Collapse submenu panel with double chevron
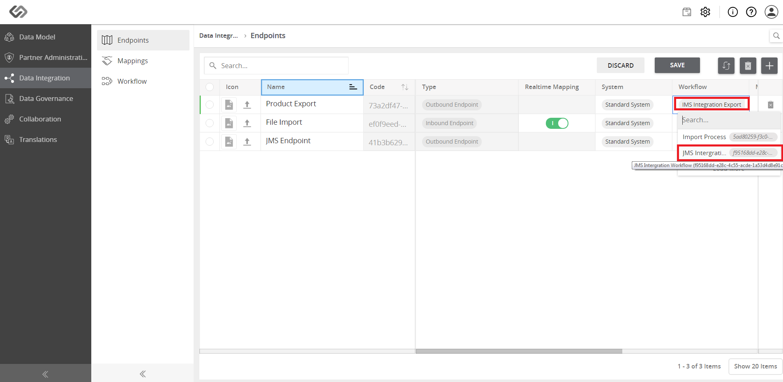783x382 pixels. pos(143,374)
